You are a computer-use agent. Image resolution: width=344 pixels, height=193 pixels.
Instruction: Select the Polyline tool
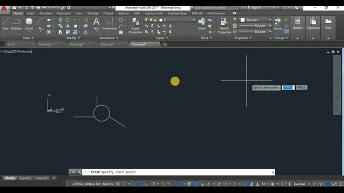16,24
